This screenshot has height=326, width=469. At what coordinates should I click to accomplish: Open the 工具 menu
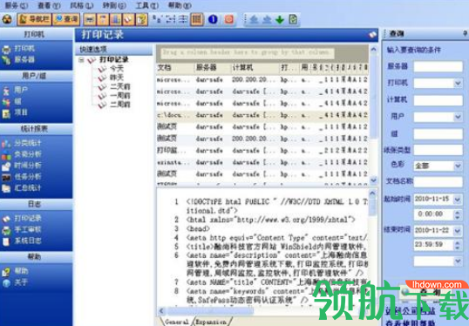[x=146, y=5]
